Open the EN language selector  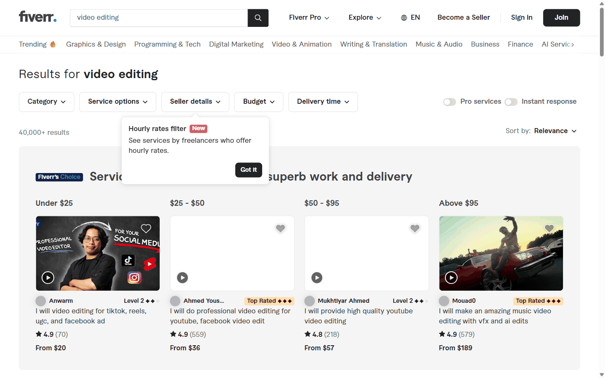click(410, 18)
